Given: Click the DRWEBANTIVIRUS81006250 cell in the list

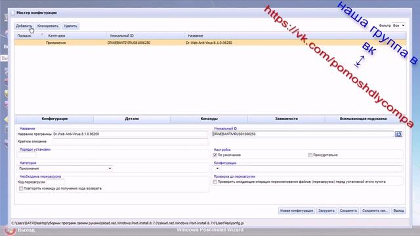Looking at the screenshot, I should pyautogui.click(x=129, y=43).
